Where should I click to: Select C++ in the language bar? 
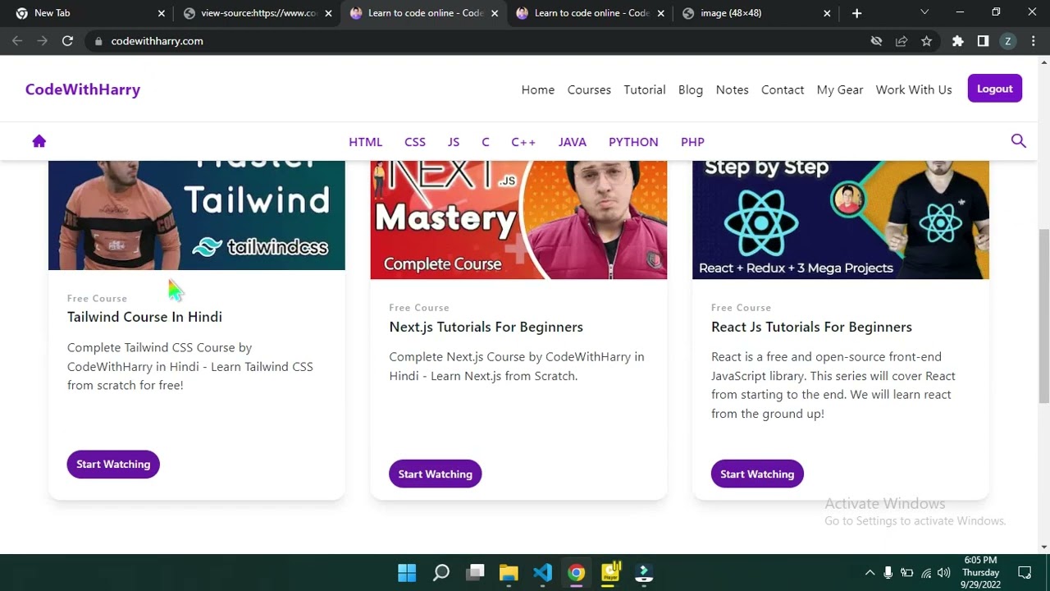tap(523, 141)
